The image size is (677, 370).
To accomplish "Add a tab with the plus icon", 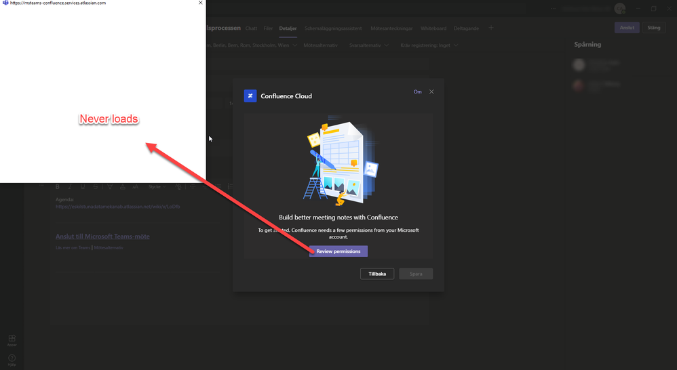I will [x=491, y=28].
